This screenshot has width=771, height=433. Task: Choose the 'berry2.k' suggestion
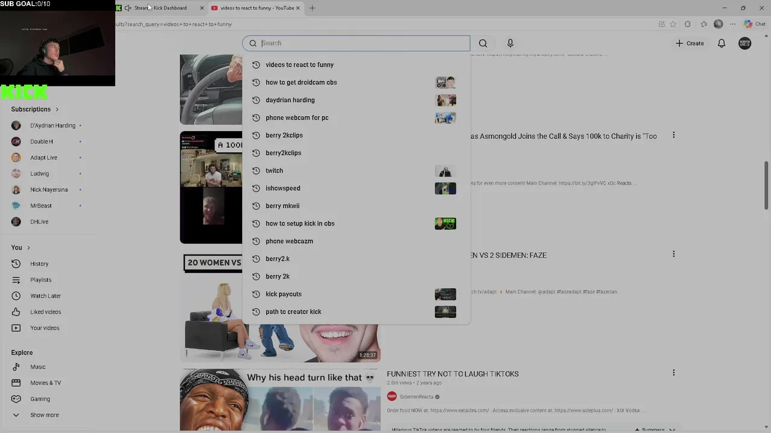point(356,259)
